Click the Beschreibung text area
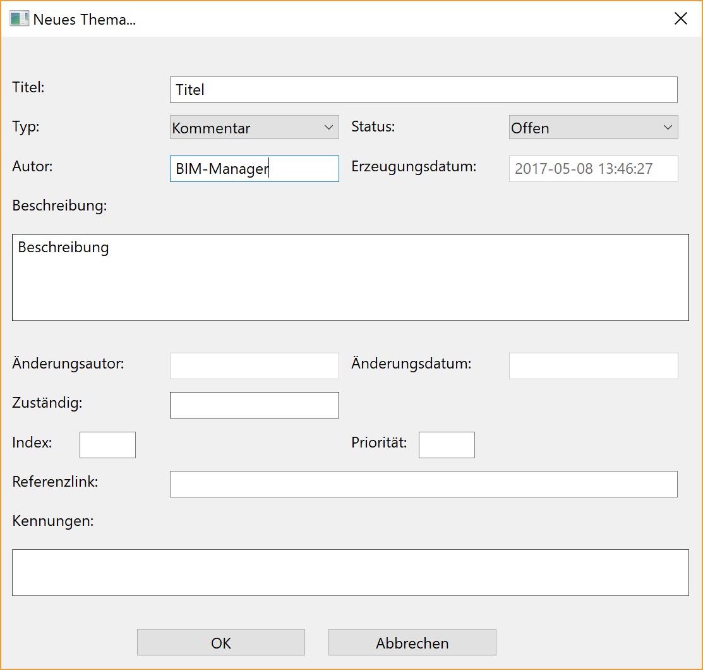This screenshot has height=670, width=703. (x=351, y=278)
